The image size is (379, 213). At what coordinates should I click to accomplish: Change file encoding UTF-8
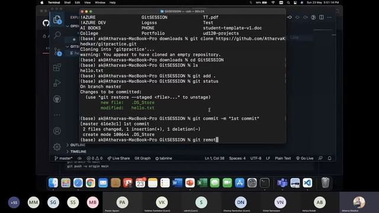tap(256, 158)
